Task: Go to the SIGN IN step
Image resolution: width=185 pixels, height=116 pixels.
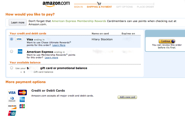Action: tap(78, 7)
